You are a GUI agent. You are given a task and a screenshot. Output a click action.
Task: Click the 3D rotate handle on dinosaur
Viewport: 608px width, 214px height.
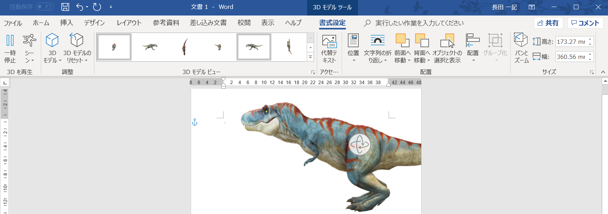coord(360,144)
